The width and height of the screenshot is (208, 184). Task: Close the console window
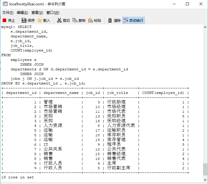click(x=201, y=4)
